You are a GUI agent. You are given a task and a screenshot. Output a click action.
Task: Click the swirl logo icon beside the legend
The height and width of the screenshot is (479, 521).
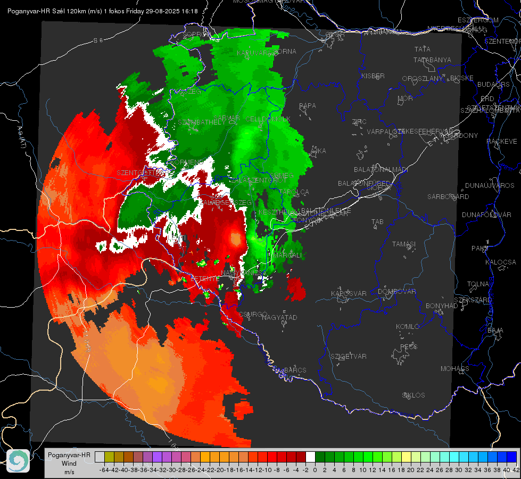coord(18,461)
